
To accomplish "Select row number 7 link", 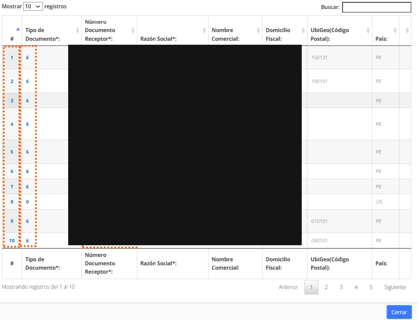I will pyautogui.click(x=12, y=187).
